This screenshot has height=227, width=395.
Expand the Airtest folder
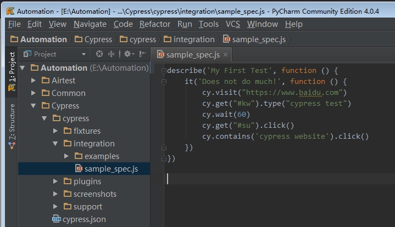coord(34,81)
